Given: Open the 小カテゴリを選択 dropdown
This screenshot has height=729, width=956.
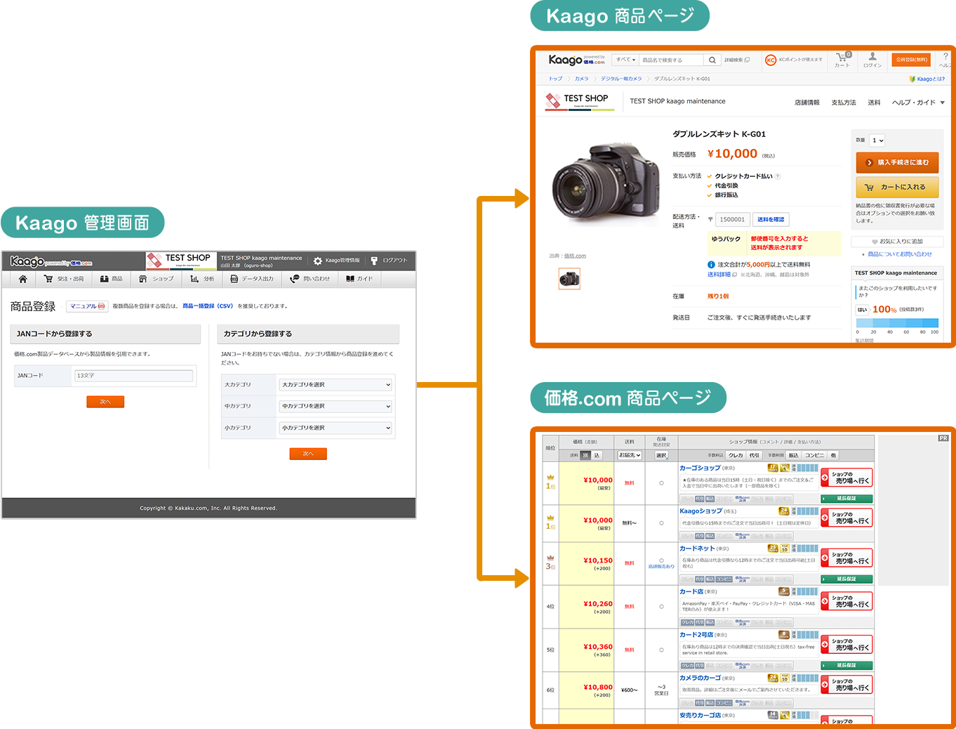Looking at the screenshot, I should click(x=336, y=428).
